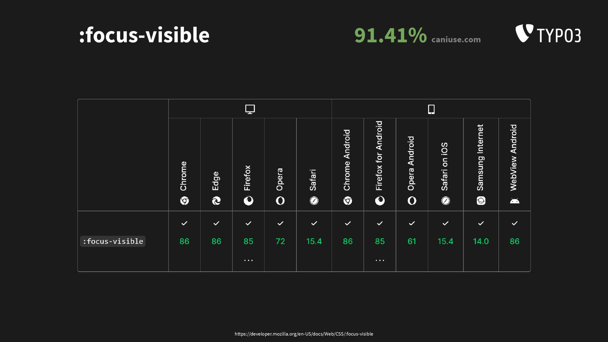The image size is (608, 342).
Task: Click the Opera version 72 value
Action: [x=280, y=241]
